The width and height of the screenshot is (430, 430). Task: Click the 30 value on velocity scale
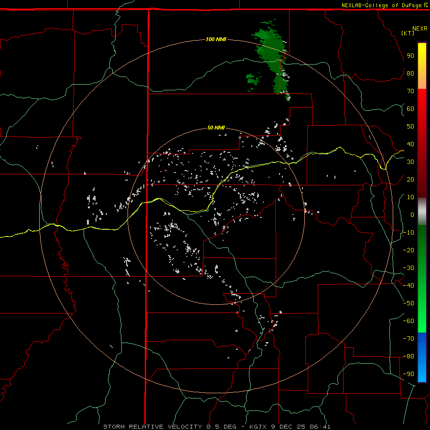pos(410,162)
